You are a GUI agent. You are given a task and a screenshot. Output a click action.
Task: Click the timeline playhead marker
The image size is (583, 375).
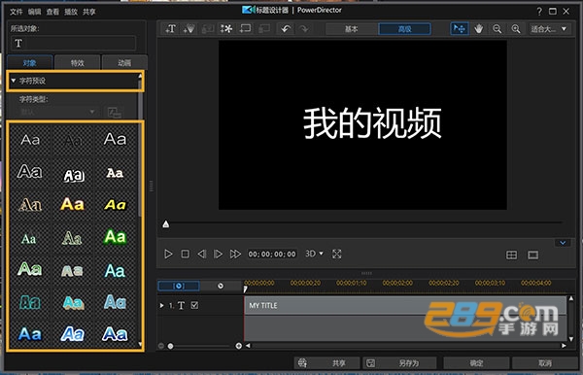click(x=245, y=289)
